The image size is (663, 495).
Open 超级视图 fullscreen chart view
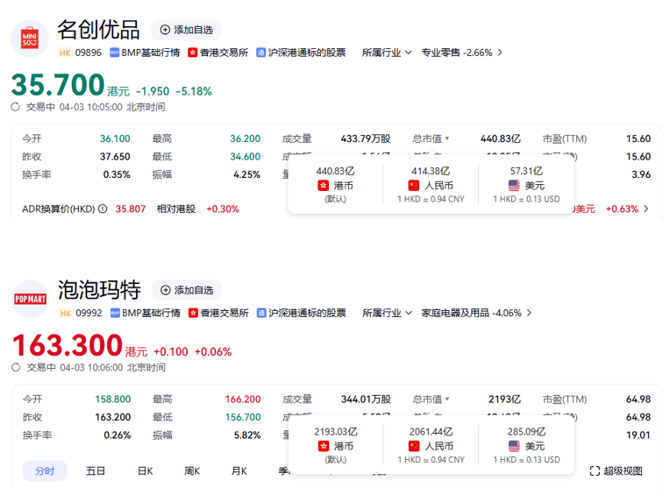pos(617,471)
